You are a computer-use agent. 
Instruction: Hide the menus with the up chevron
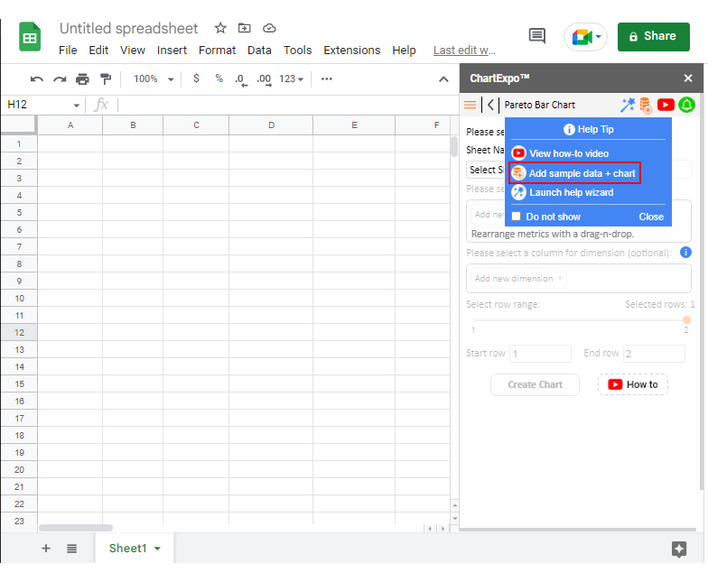pos(443,79)
